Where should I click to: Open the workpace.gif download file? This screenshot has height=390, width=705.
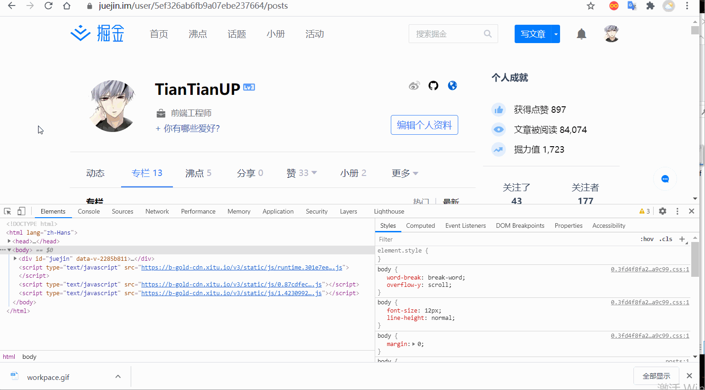coord(48,377)
